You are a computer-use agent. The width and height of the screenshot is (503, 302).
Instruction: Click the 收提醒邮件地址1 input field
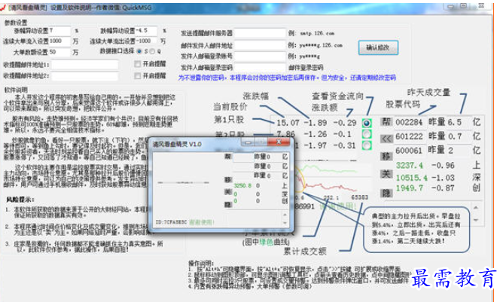(85, 66)
